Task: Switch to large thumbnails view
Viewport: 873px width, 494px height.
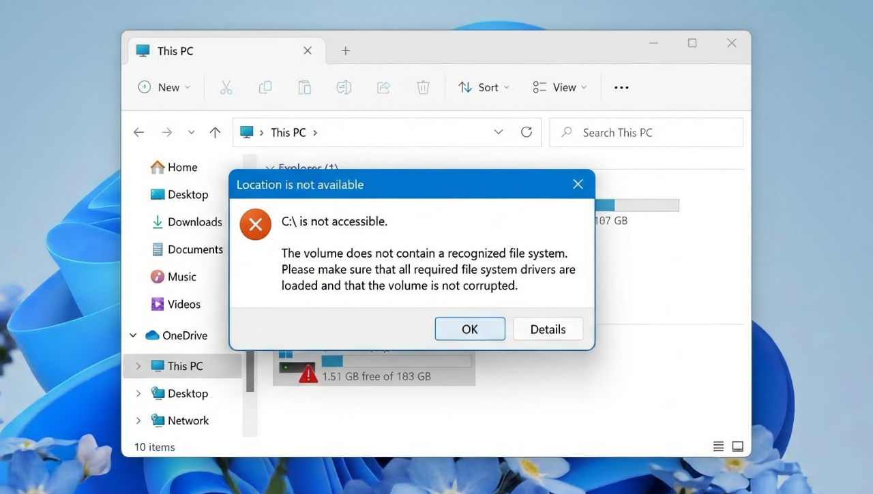Action: [x=737, y=446]
